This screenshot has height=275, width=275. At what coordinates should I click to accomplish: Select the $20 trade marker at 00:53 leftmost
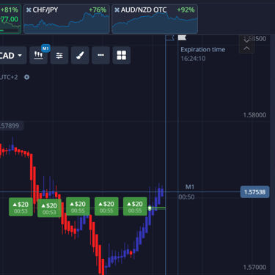click(x=21, y=207)
